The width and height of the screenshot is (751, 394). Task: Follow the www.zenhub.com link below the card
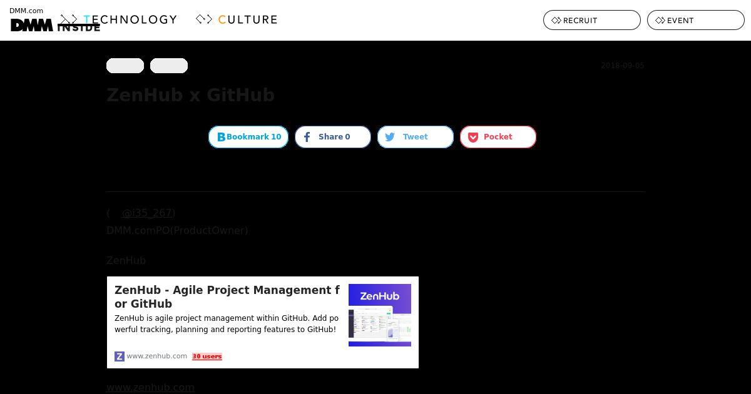150,387
